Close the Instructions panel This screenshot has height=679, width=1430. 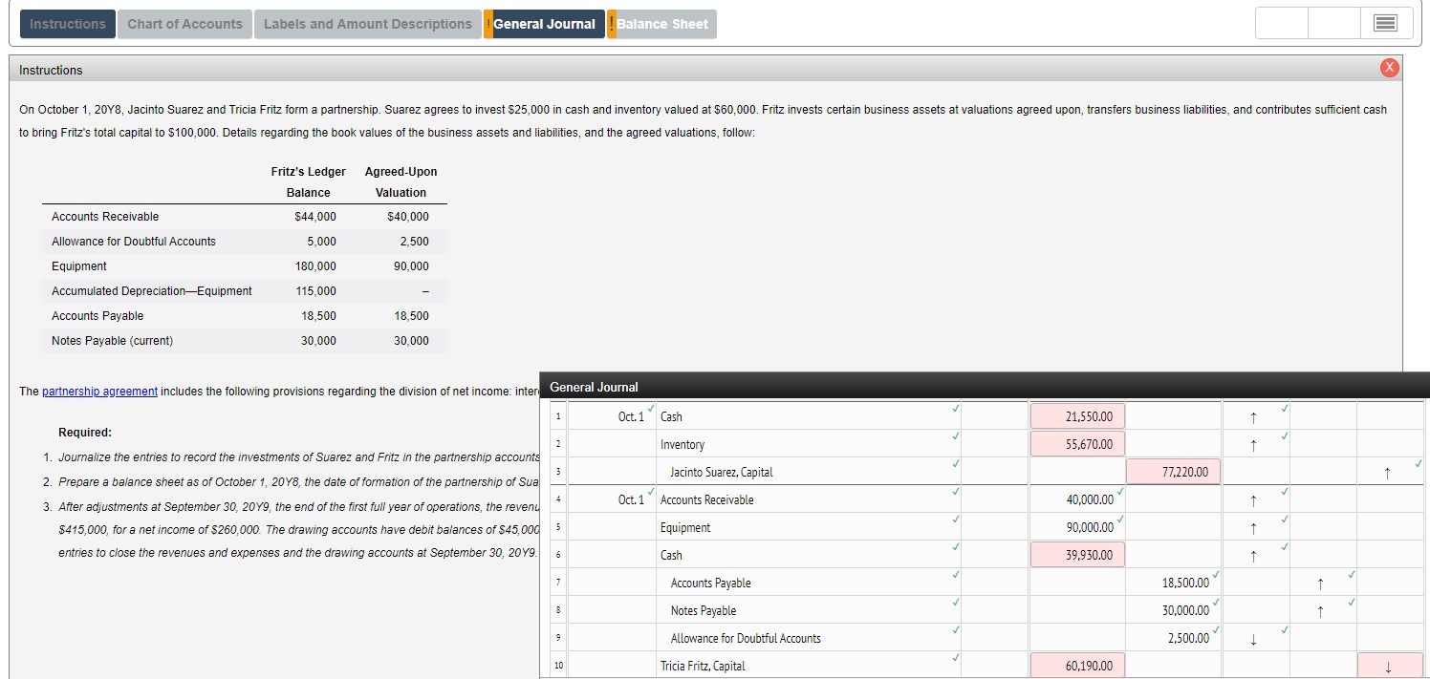point(1389,67)
